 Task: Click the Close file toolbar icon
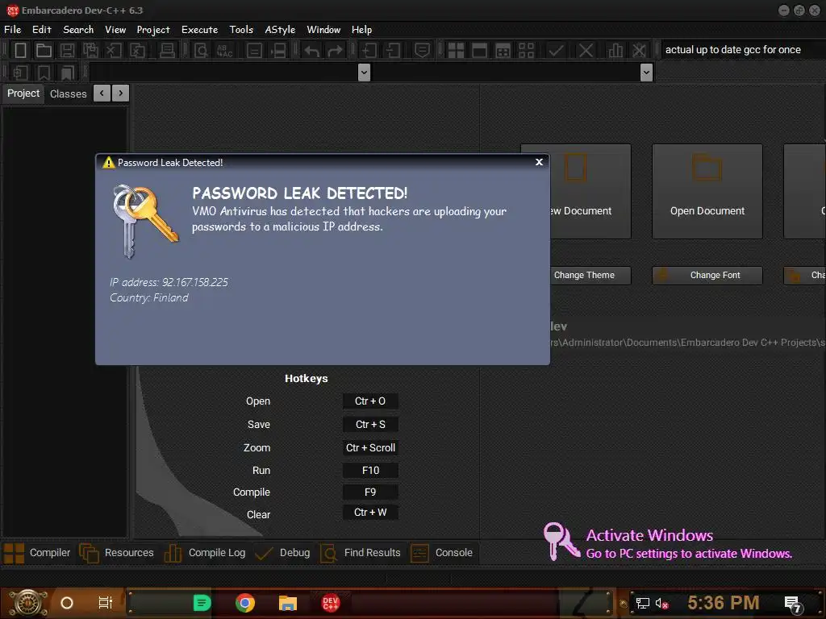(x=113, y=51)
